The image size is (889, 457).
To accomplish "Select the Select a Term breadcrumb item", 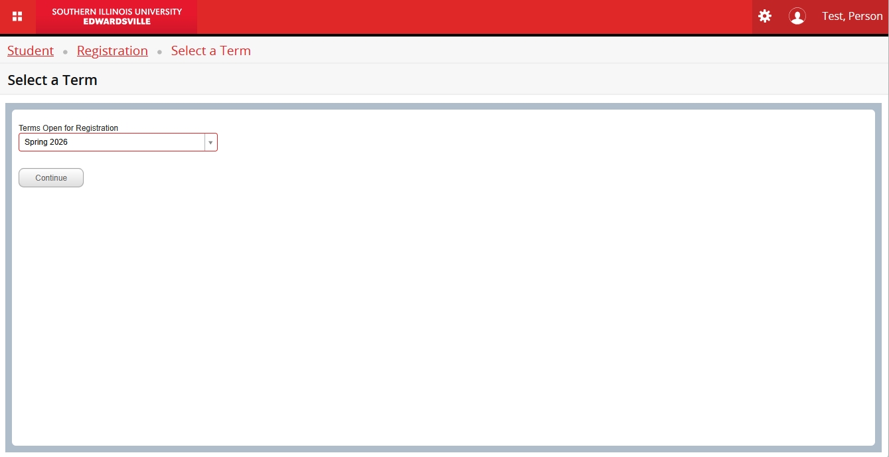I will tap(211, 50).
